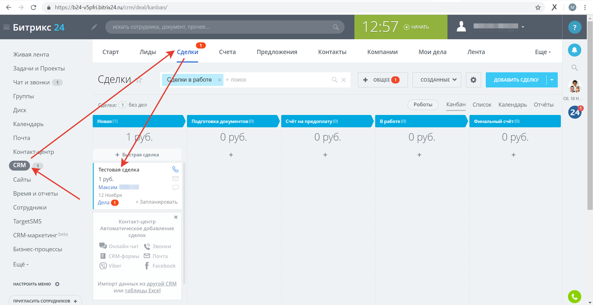Open the group chat avatar thumbnail
Image resolution: width=593 pixels, height=305 pixels.
pyautogui.click(x=575, y=87)
